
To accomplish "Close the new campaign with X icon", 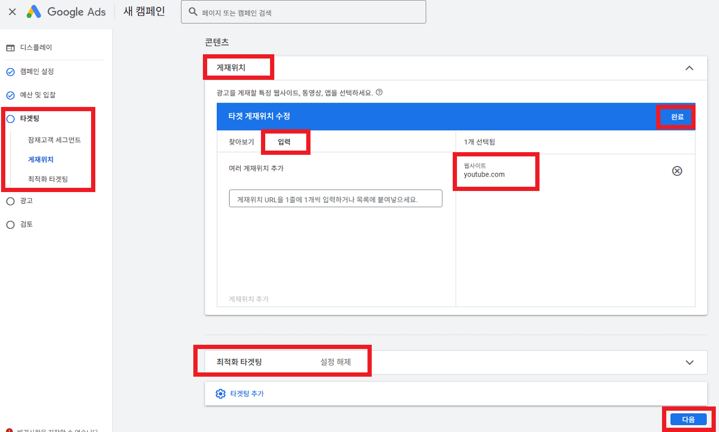I will (12, 12).
